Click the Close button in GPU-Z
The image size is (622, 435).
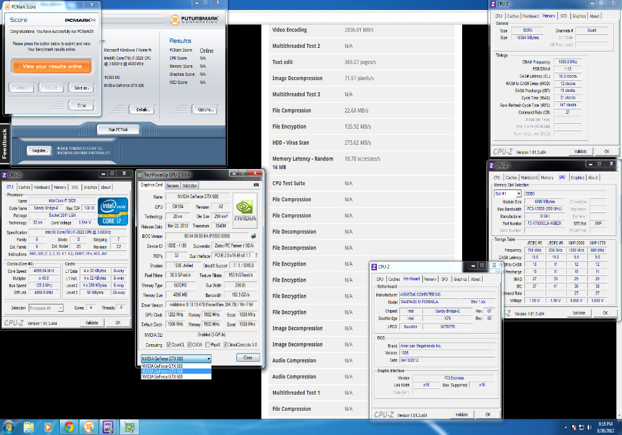(248, 357)
